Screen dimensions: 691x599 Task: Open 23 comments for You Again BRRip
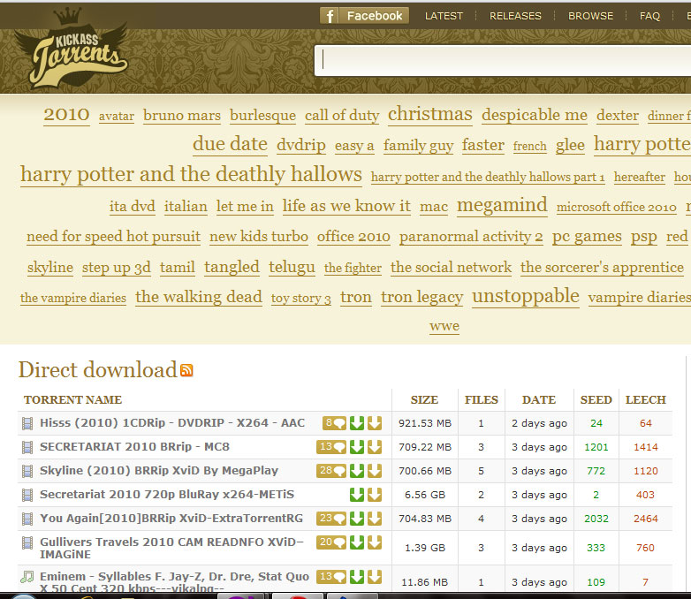click(x=331, y=519)
